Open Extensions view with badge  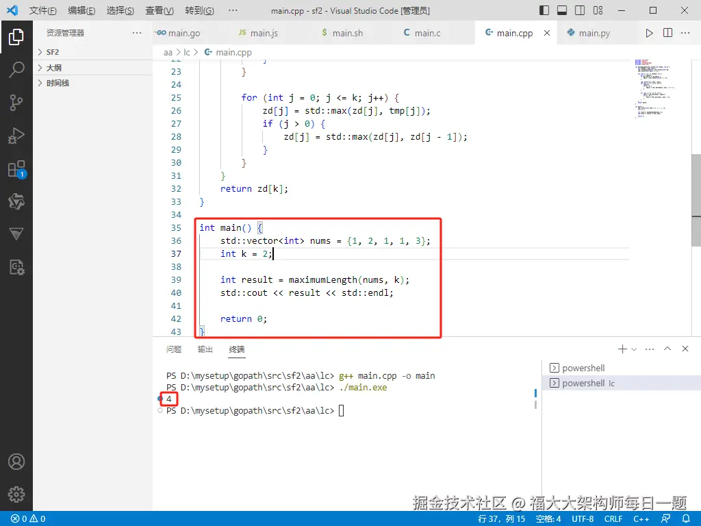tap(16, 169)
